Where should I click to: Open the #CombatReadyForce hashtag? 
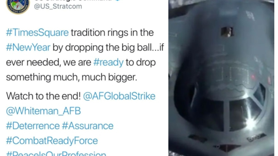pos(52,141)
